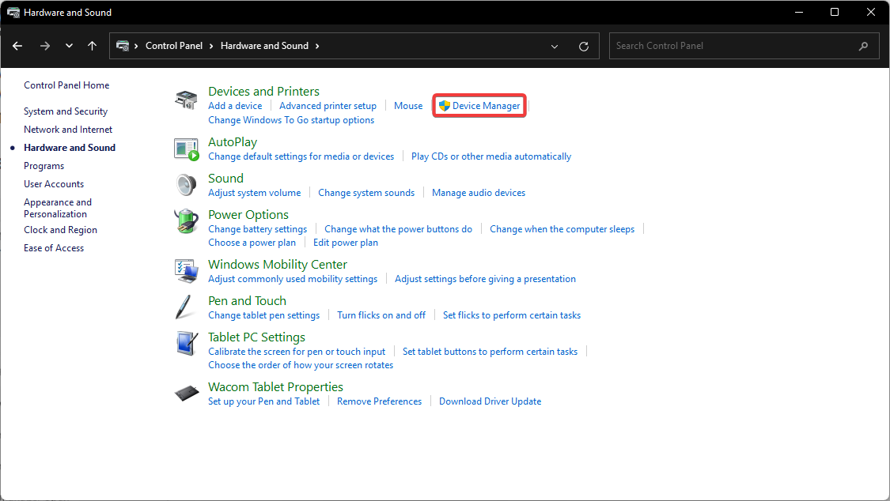Click the Tablet PC Settings icon
The height and width of the screenshot is (501, 890).
coord(187,344)
